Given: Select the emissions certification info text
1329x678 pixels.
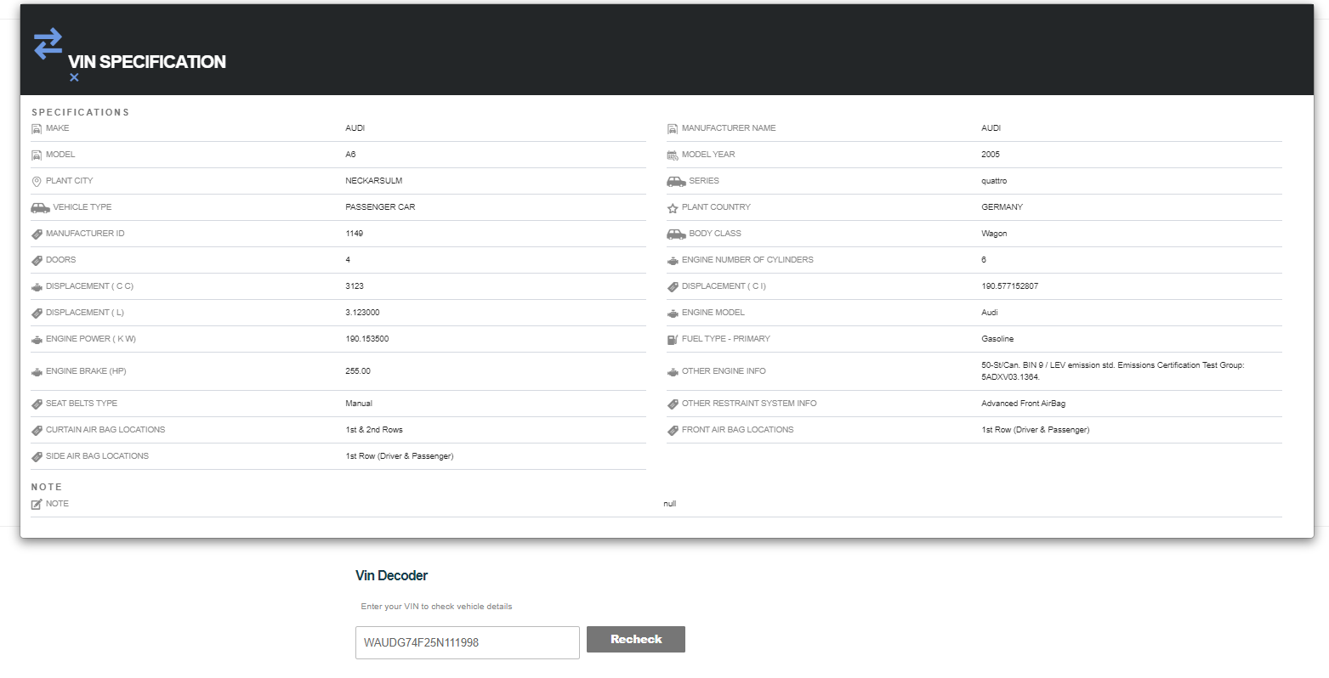Looking at the screenshot, I should 1113,371.
